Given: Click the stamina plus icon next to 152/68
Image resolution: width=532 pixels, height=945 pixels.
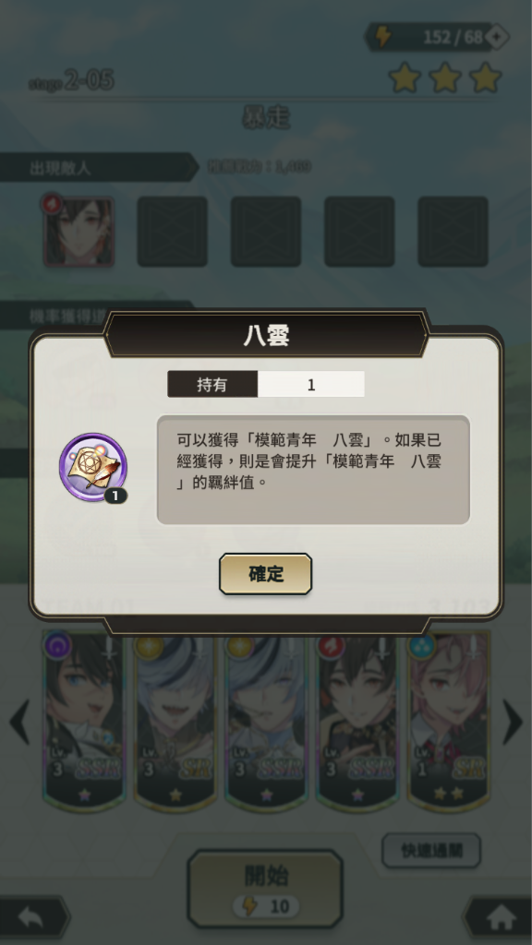Looking at the screenshot, I should [x=496, y=37].
